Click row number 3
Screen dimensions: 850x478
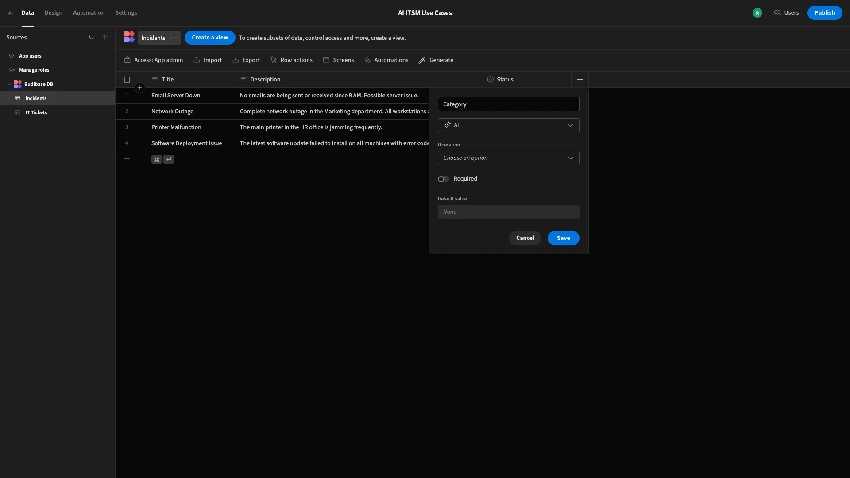tap(127, 127)
